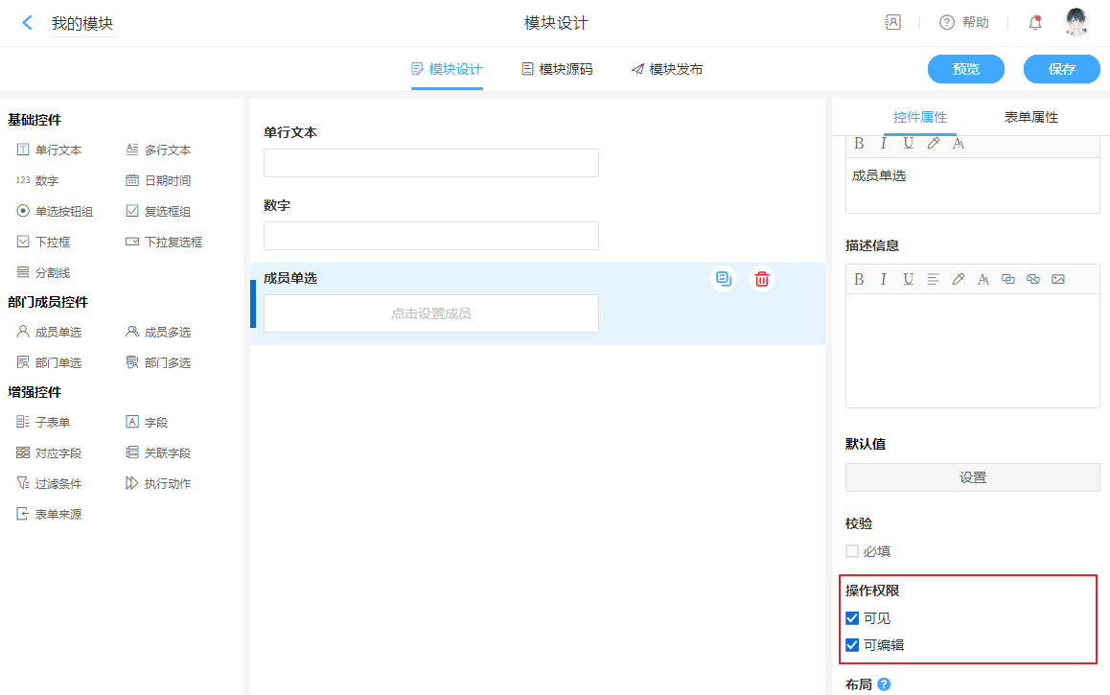Viewport: 1110px width, 695px height.
Task: Click the 保存 button
Action: (1061, 69)
